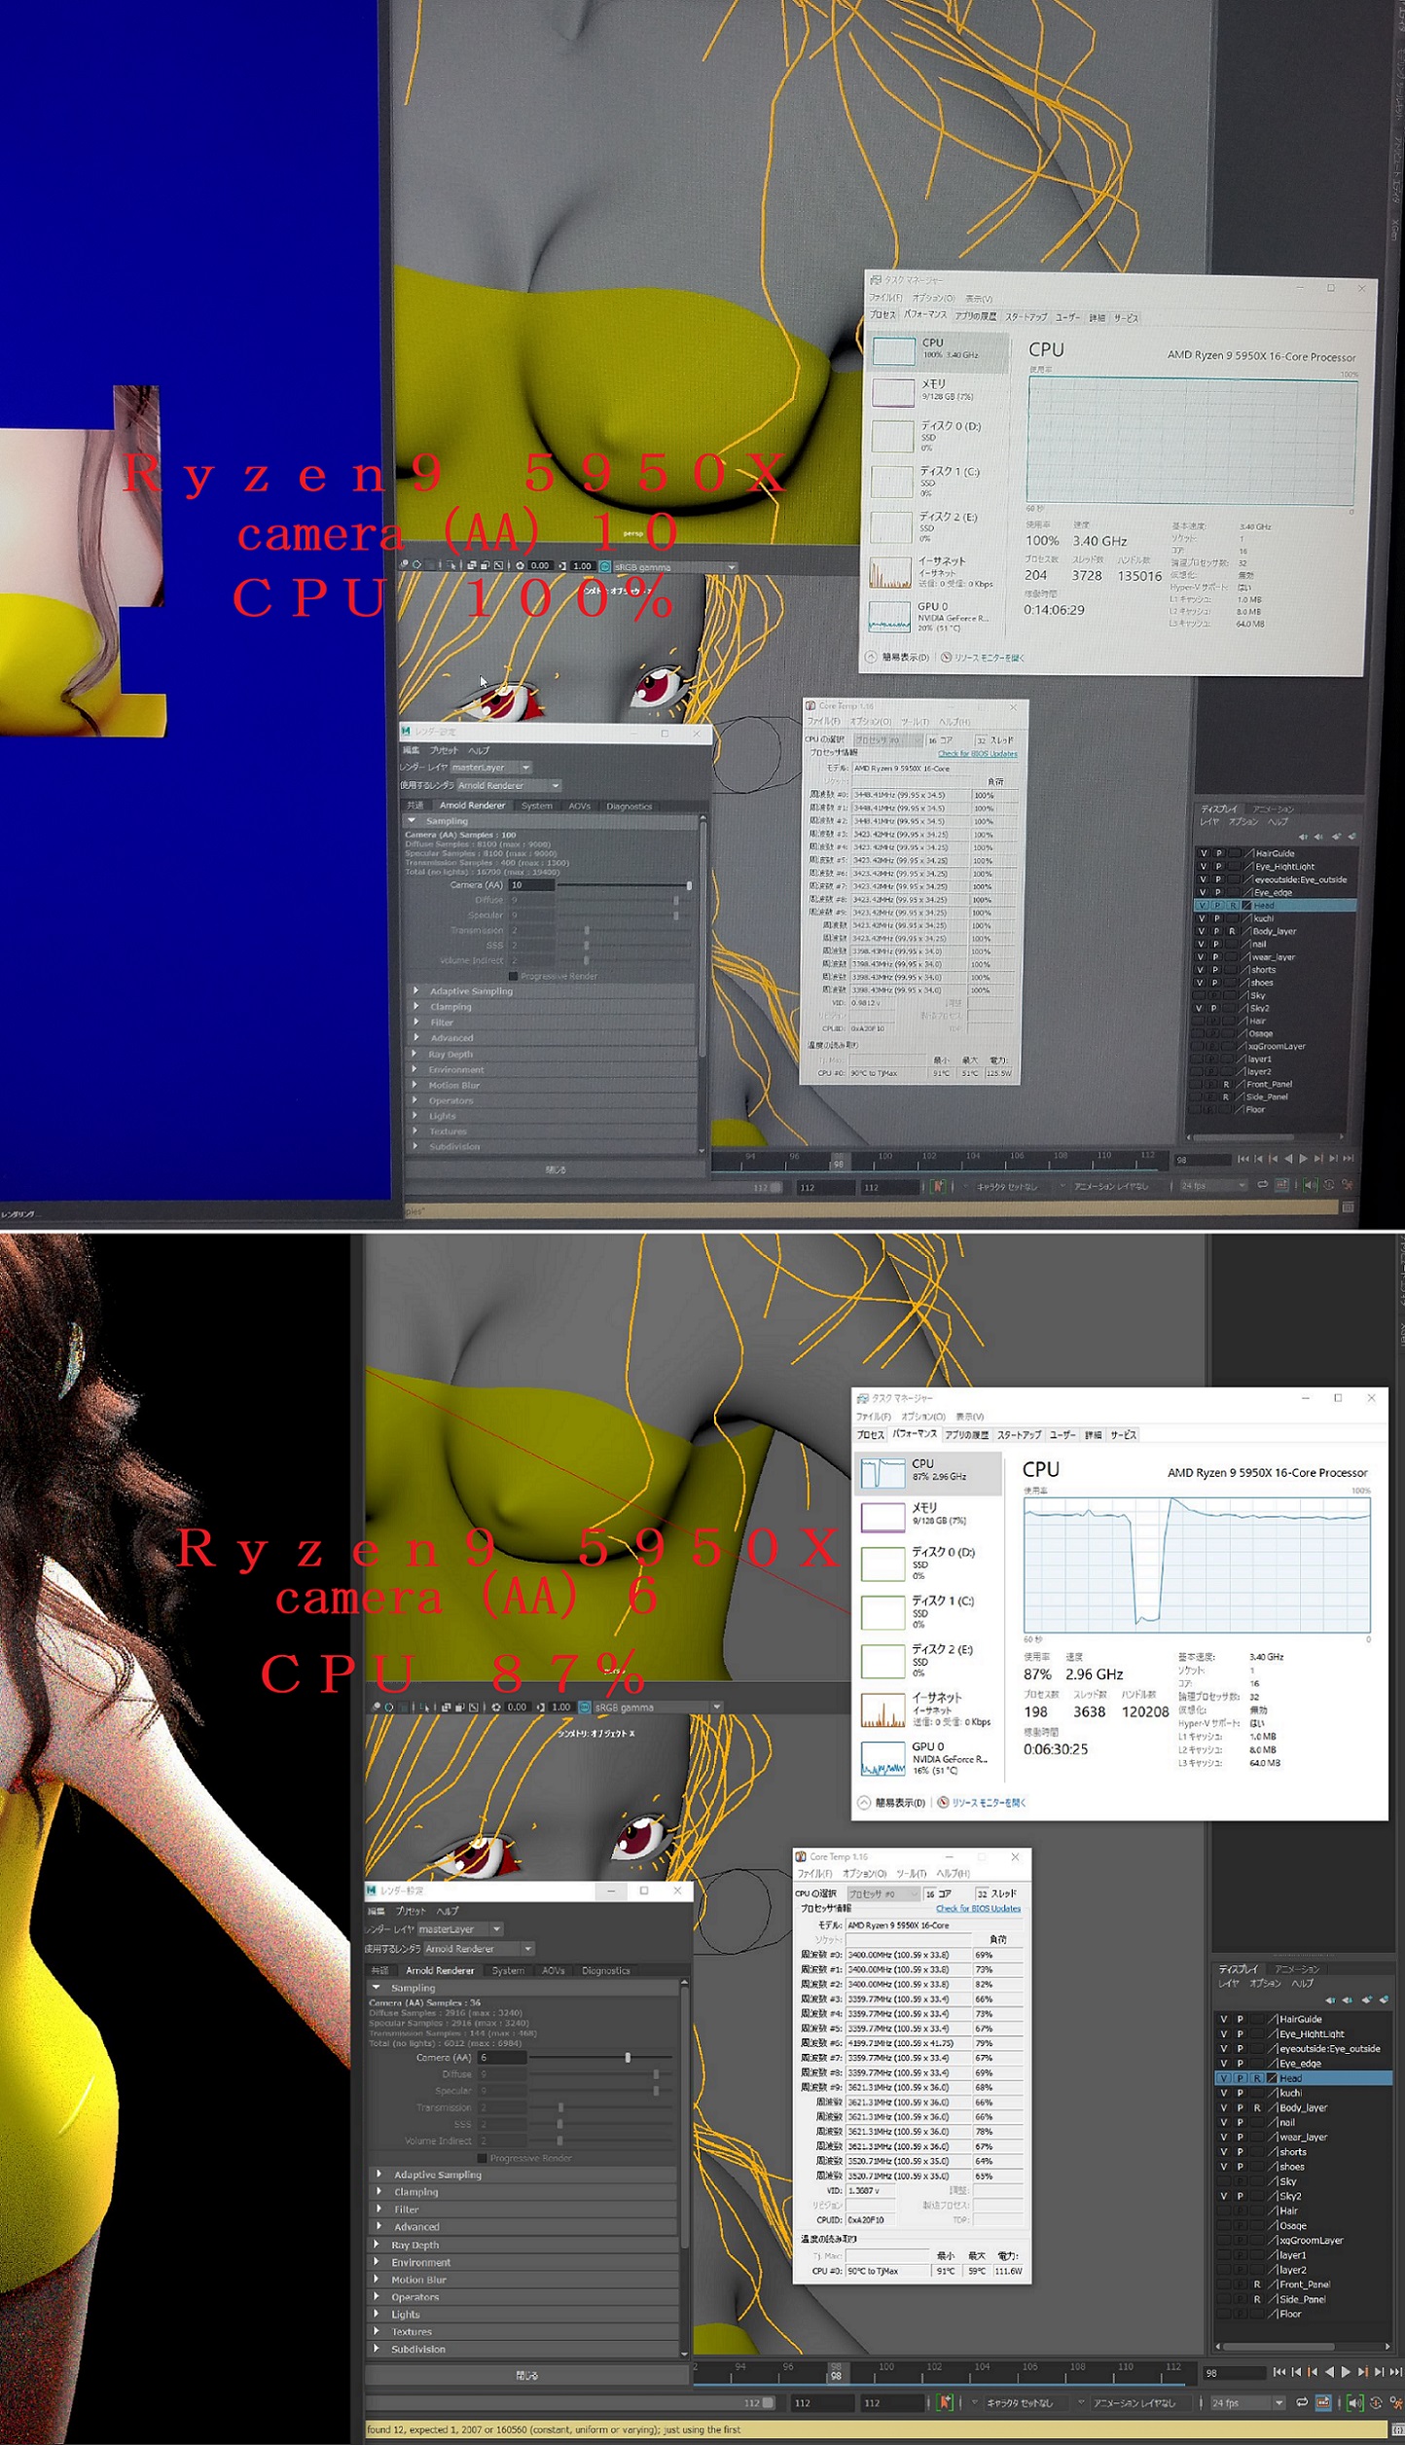Click リソースモニターを開く link in lower Task Manager
The width and height of the screenshot is (1405, 2445).
988,1803
